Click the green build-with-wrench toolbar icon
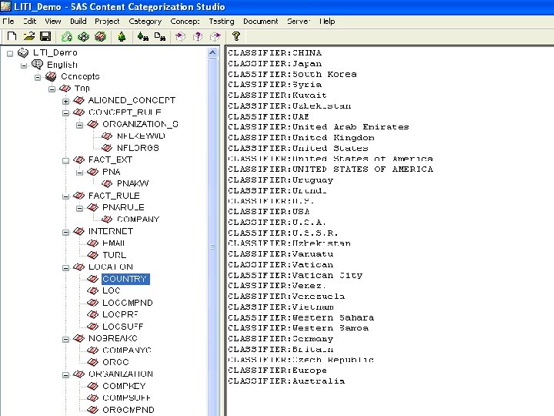This screenshot has height=416, width=554. pos(66,36)
